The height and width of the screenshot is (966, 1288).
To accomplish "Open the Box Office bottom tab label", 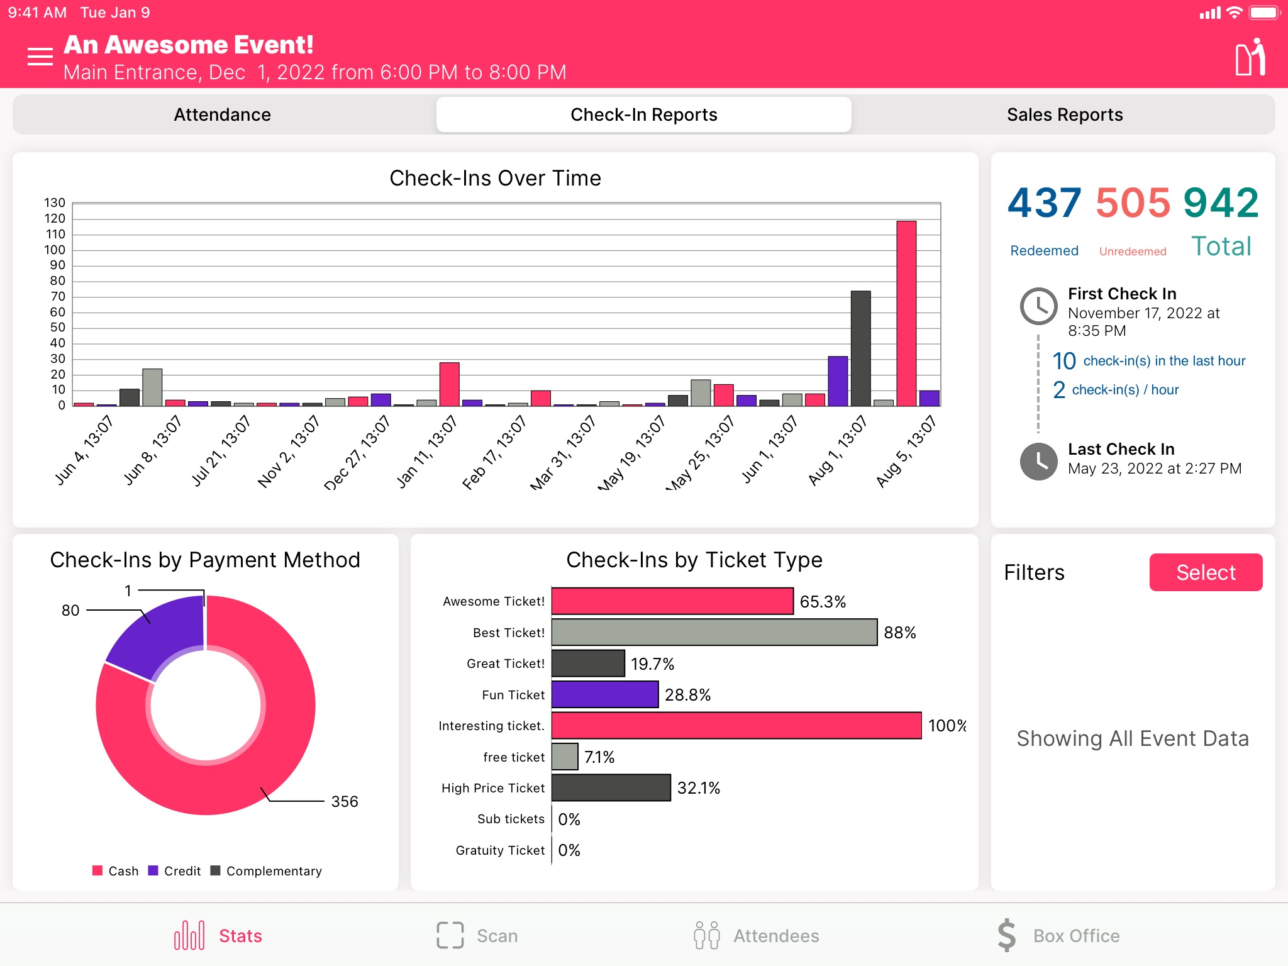I will pyautogui.click(x=1076, y=936).
